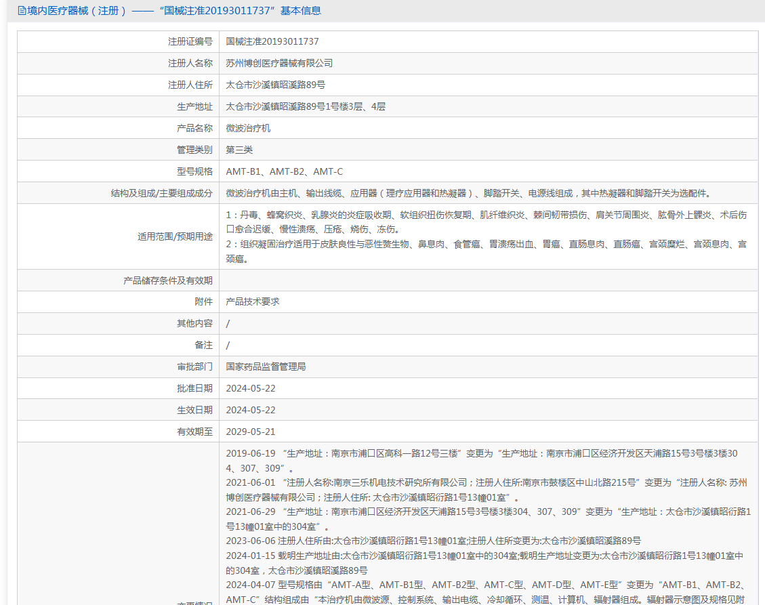Select the value 国家药品监督管理局
Screen dimensions: 765x605
[266, 367]
